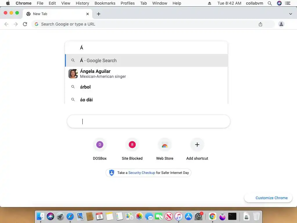This screenshot has width=297, height=223.
Task: Close the New Tab tab
Action: coord(88,14)
